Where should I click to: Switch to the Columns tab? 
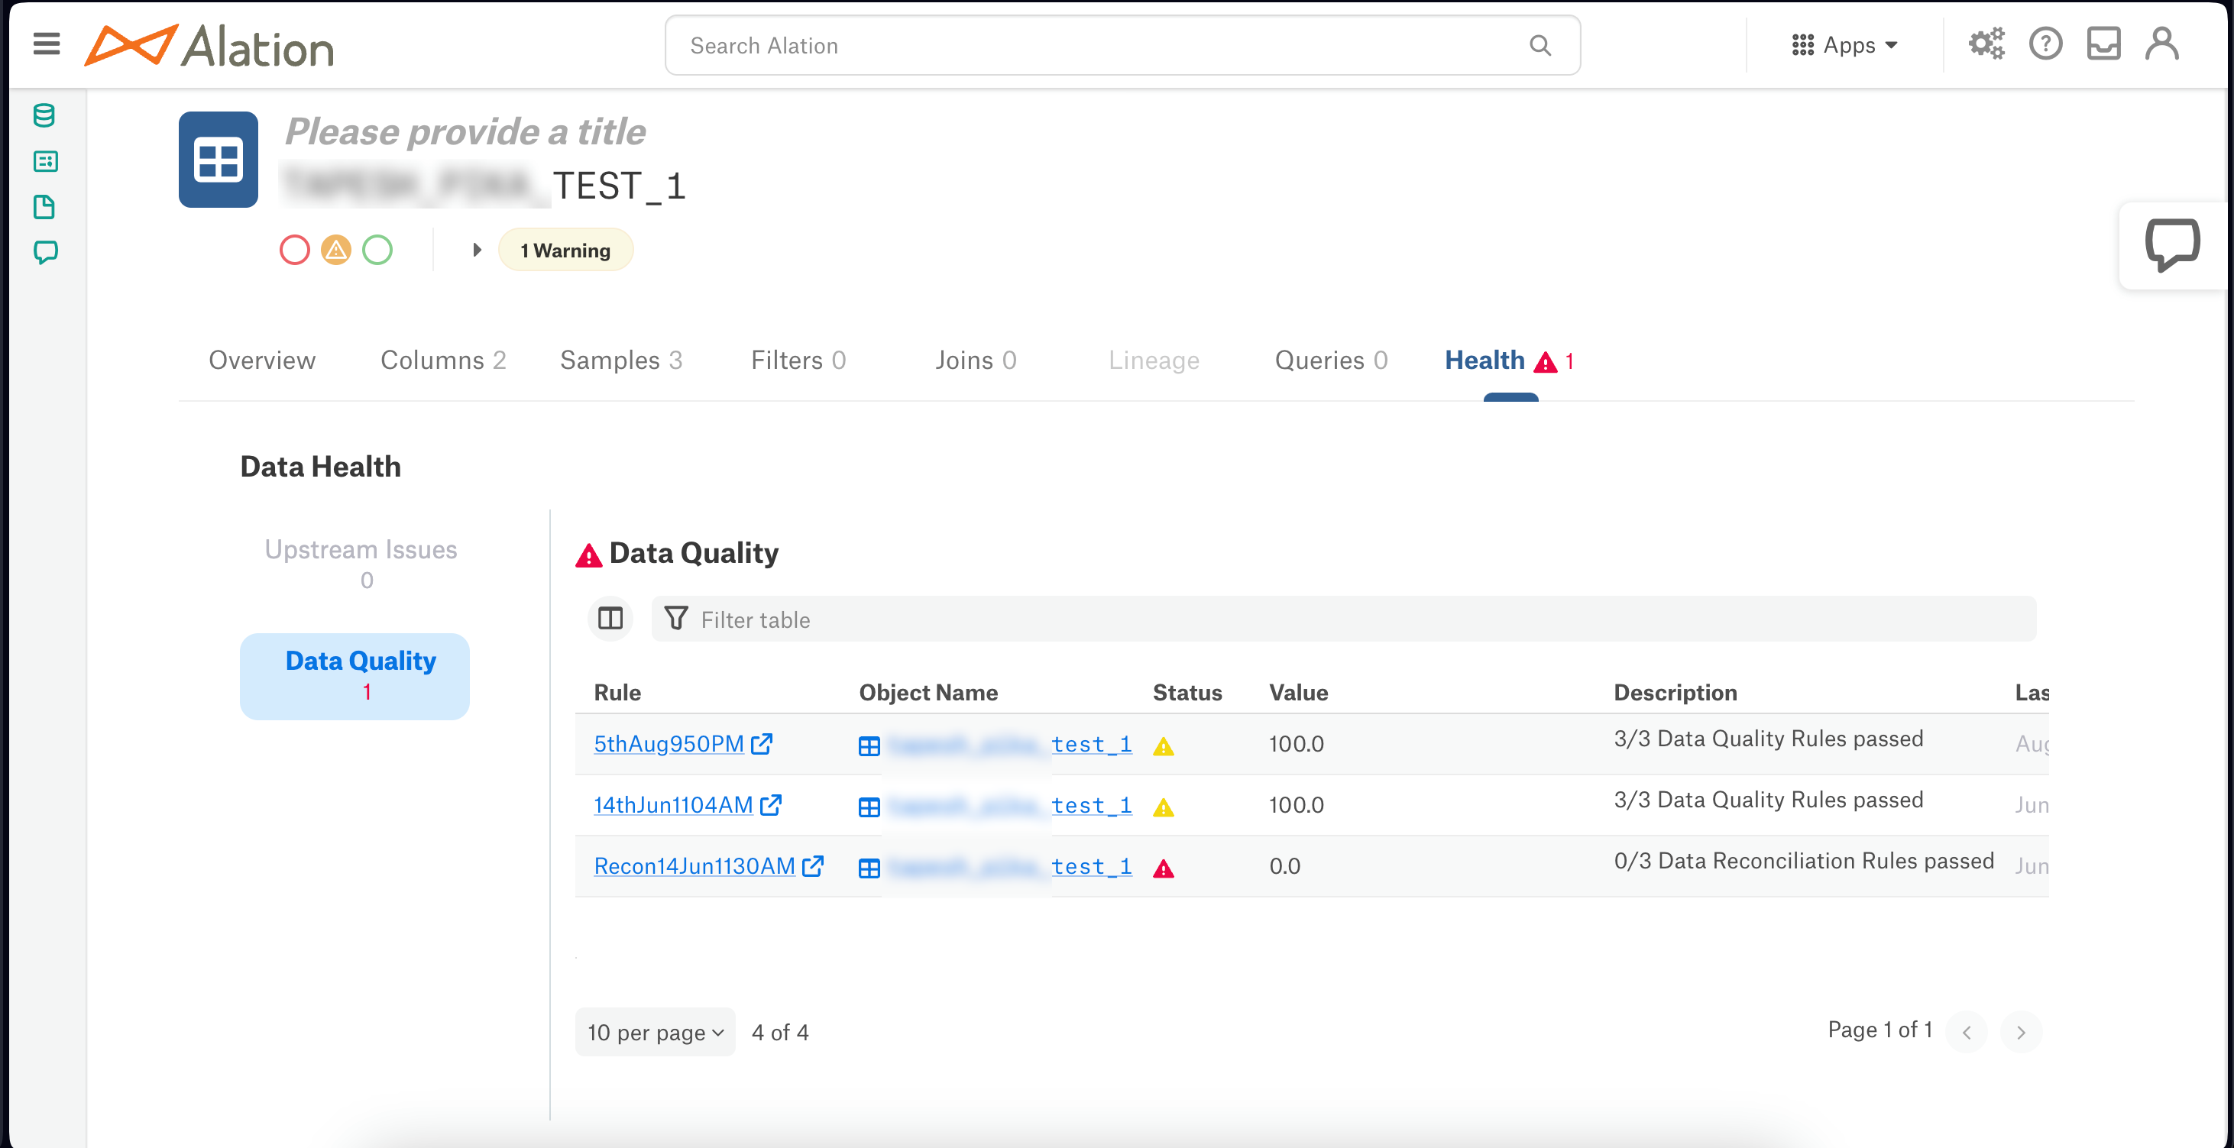[x=443, y=360]
